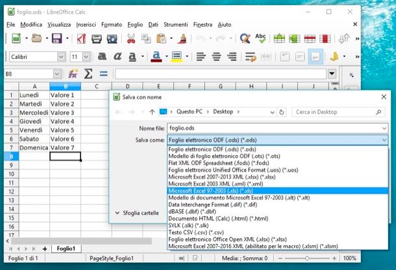Open the font size dropdown

(x=86, y=57)
